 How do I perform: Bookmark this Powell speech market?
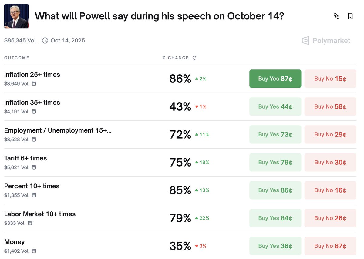(x=350, y=16)
